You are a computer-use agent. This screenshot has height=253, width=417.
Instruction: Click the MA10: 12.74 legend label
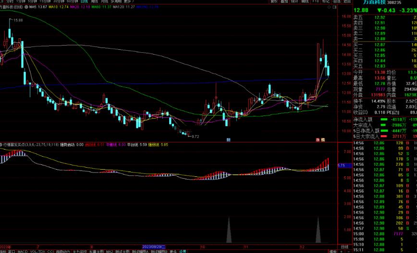[59, 7]
